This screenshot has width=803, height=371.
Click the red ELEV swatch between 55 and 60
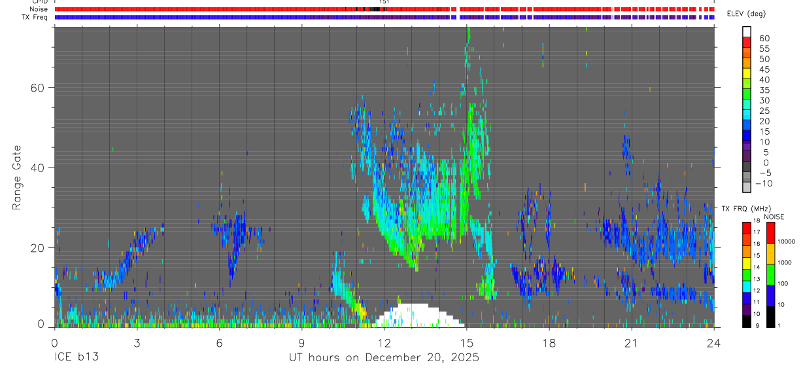pos(747,42)
